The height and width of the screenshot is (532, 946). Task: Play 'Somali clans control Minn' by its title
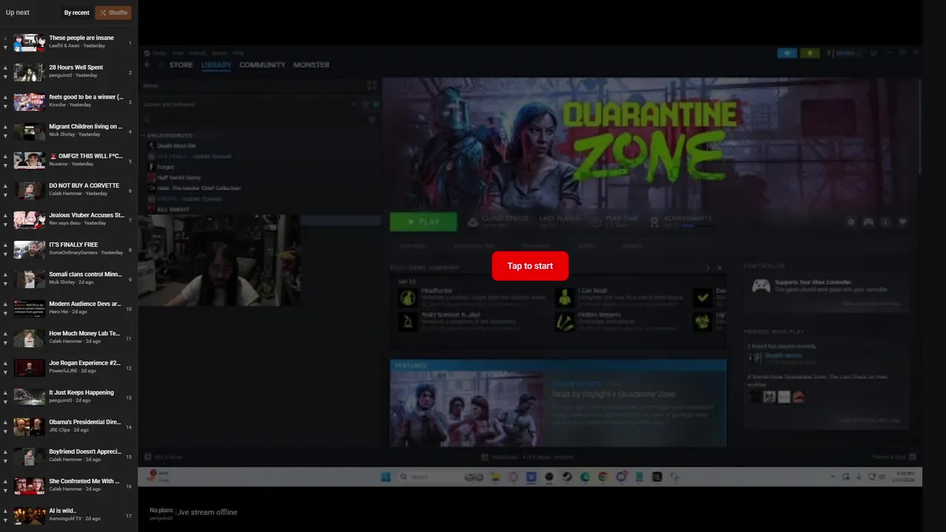86,274
